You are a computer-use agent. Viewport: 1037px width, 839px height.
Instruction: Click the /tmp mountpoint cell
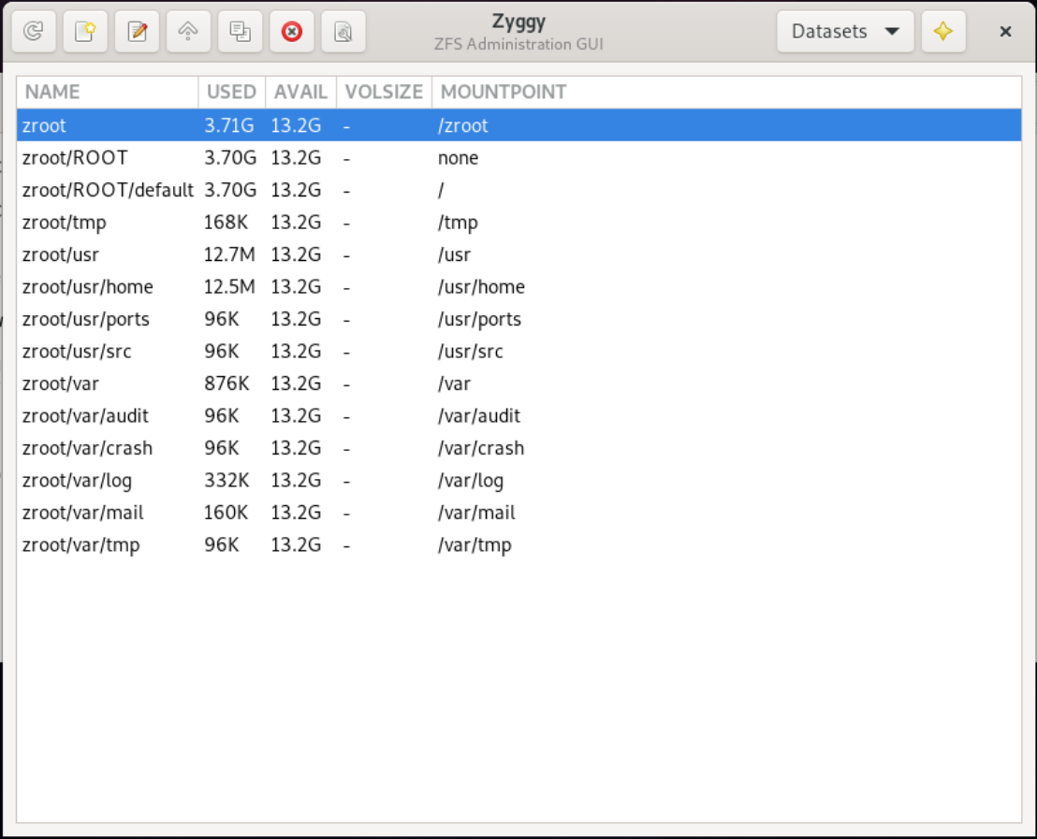(458, 223)
